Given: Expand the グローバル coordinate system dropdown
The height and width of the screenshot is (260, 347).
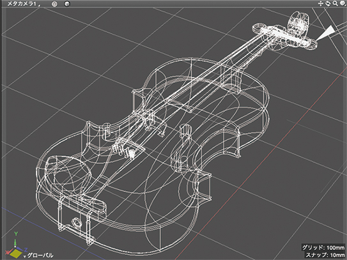Looking at the screenshot, I should tap(24, 256).
